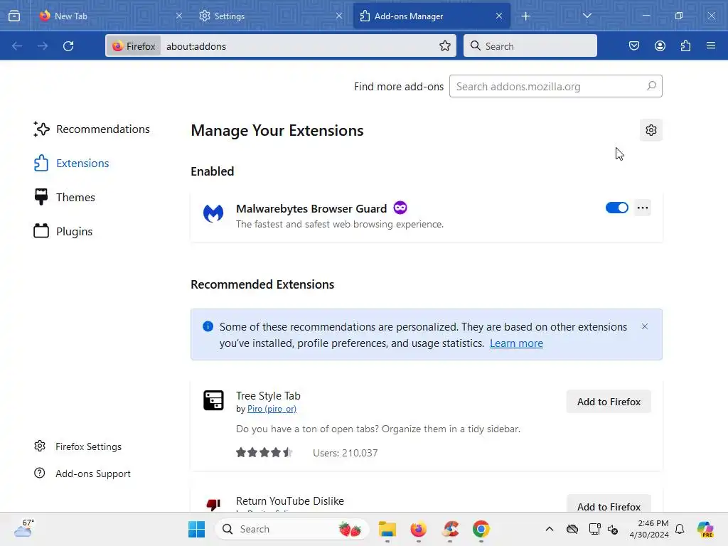Screen dimensions: 728x546
Task: Open the Plugins category
Action: point(63,231)
